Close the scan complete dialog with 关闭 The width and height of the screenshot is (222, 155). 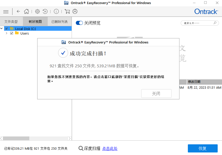coord(156,94)
